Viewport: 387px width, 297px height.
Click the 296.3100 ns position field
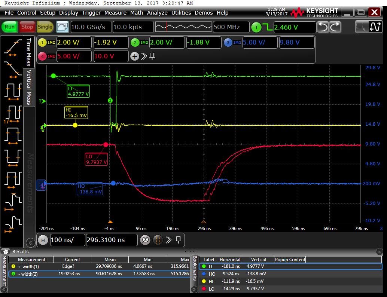pyautogui.click(x=112, y=240)
